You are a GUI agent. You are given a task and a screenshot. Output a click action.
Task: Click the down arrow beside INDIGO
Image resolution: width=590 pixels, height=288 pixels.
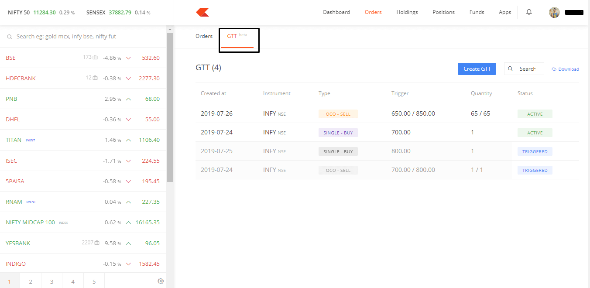point(128,264)
